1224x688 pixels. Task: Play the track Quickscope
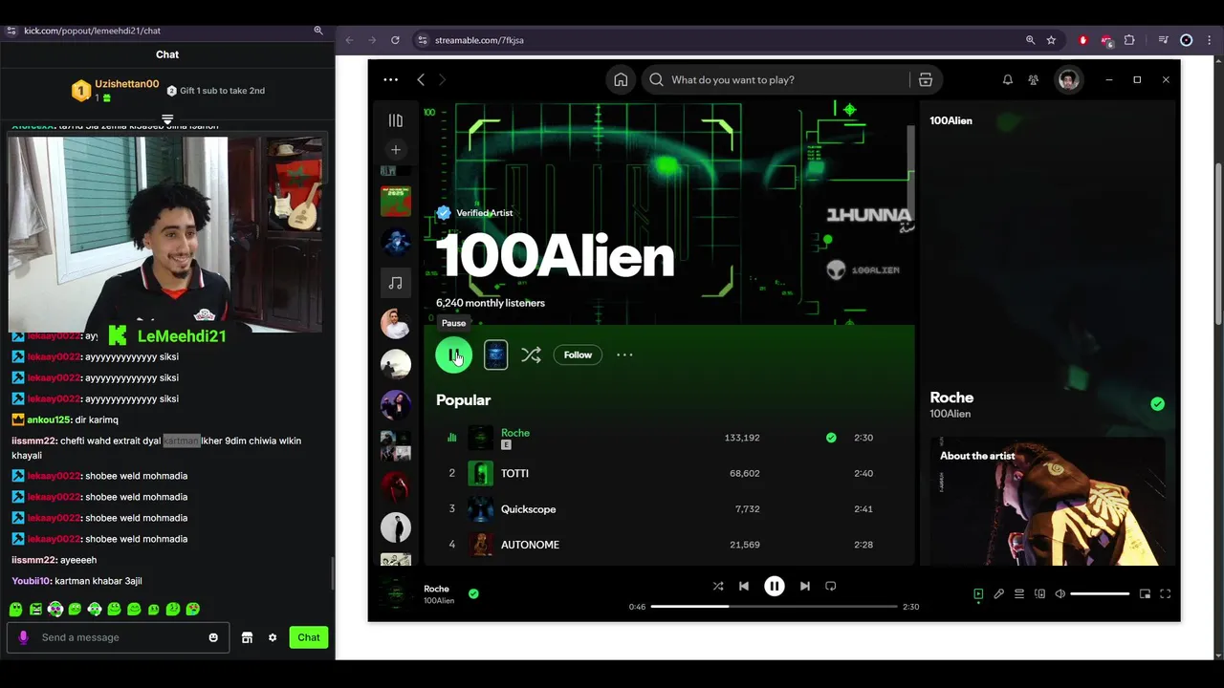pyautogui.click(x=528, y=509)
